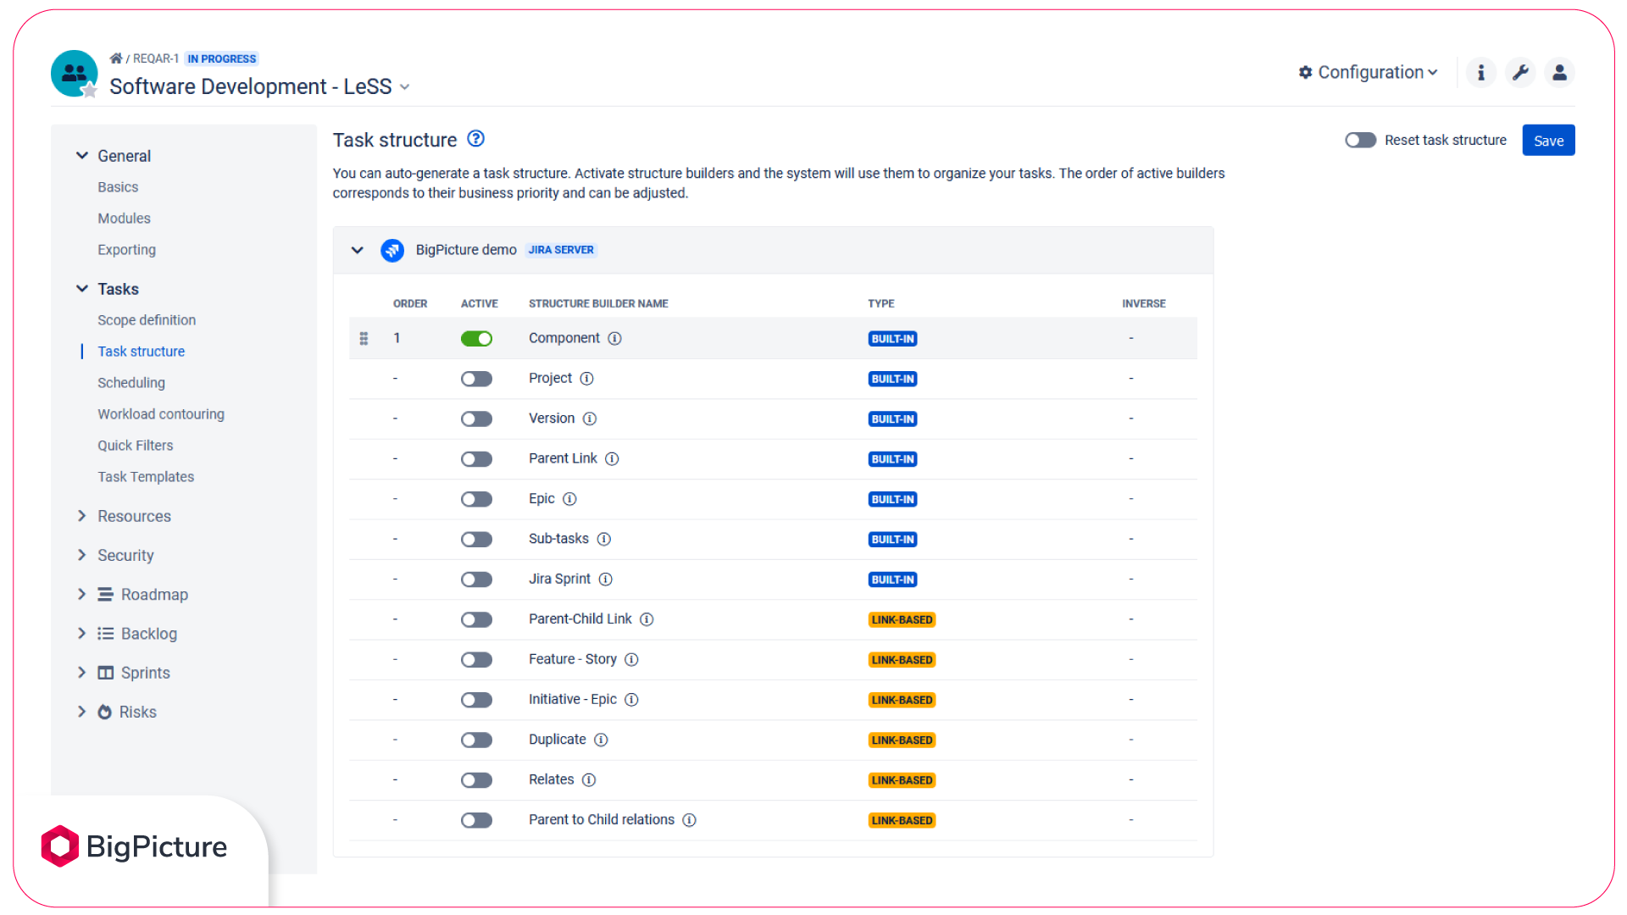Collapse the BigPicture demo section
This screenshot has height=915, width=1627.
(357, 250)
